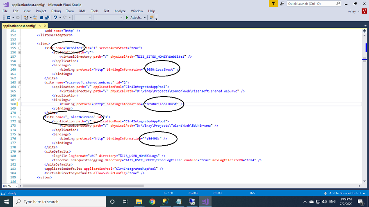Click the horizontal scrollbar thumb
Image resolution: width=369 pixels, height=207 pixels.
pos(83,186)
